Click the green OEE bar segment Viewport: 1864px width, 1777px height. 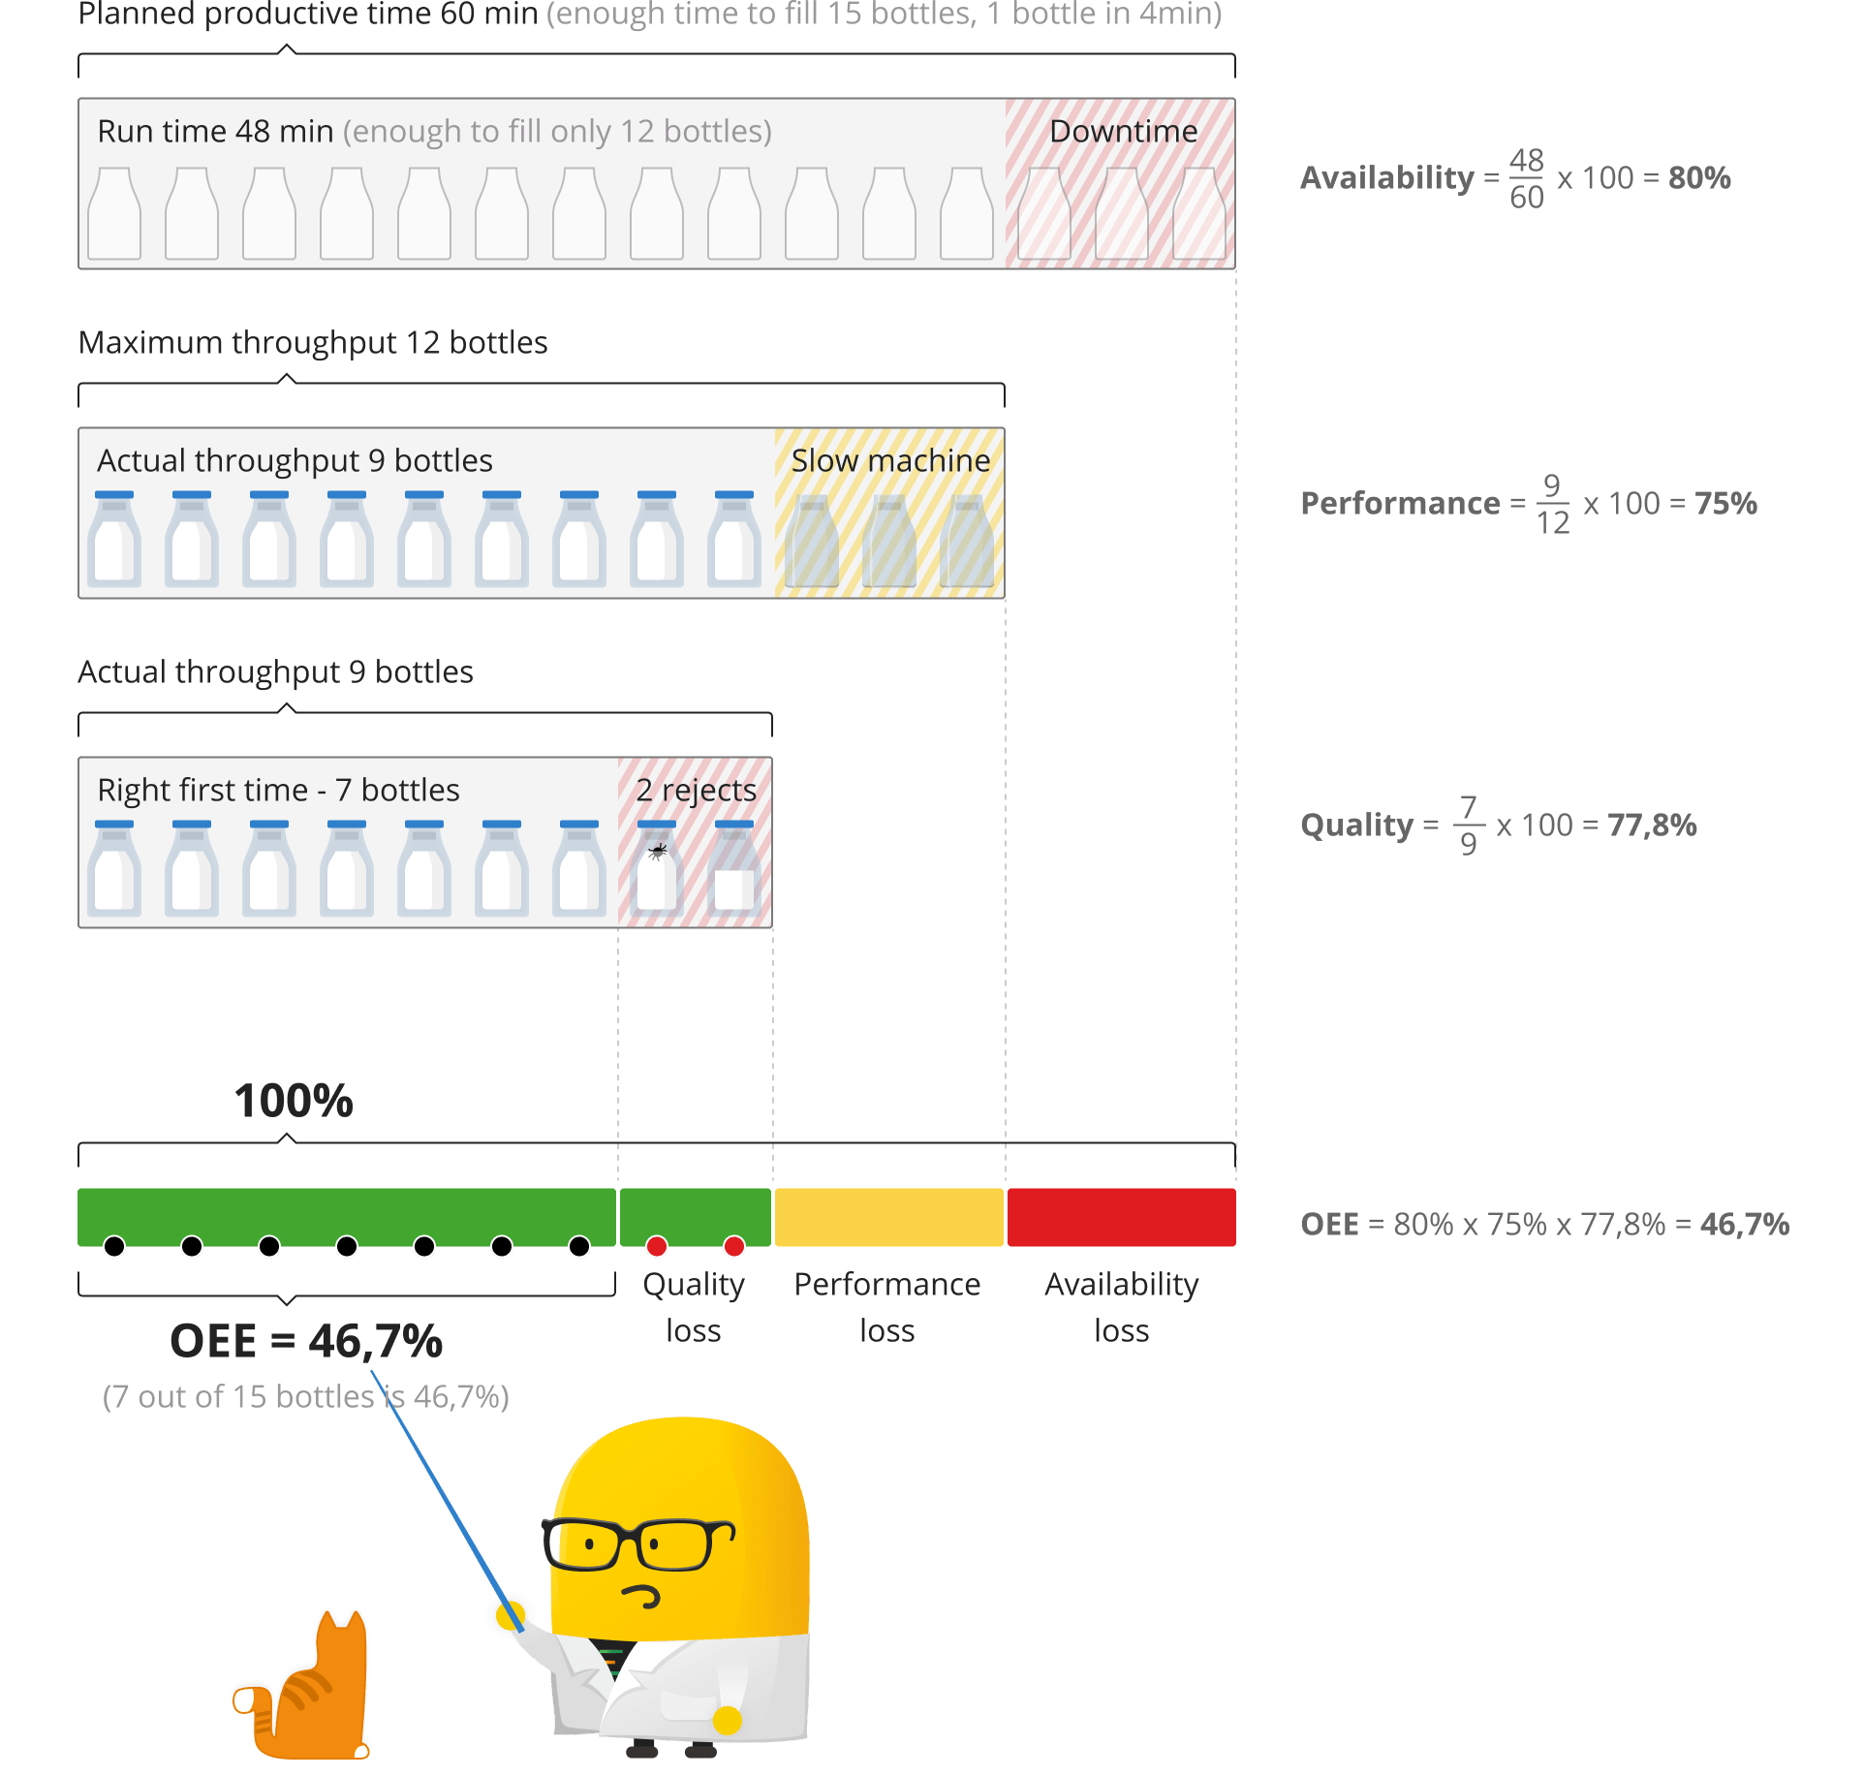(x=347, y=1217)
